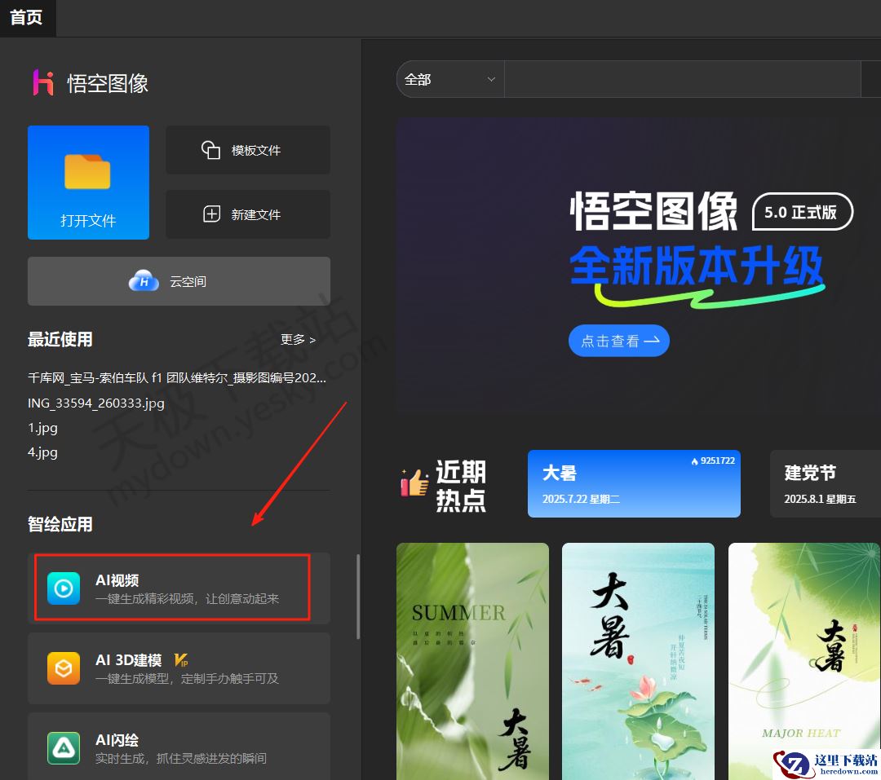Image resolution: width=881 pixels, height=780 pixels.
Task: Open 模板文件 button
Action: [x=248, y=150]
